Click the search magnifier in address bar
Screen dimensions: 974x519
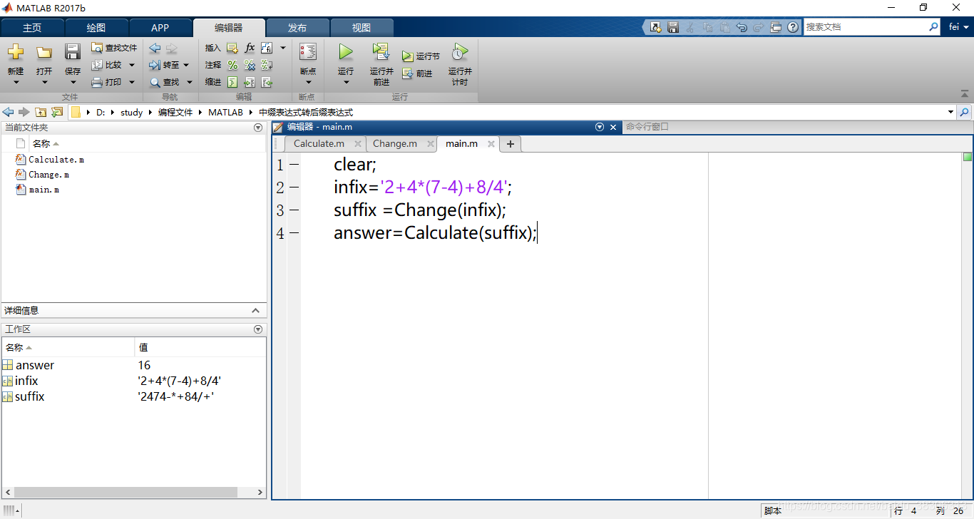click(x=964, y=112)
